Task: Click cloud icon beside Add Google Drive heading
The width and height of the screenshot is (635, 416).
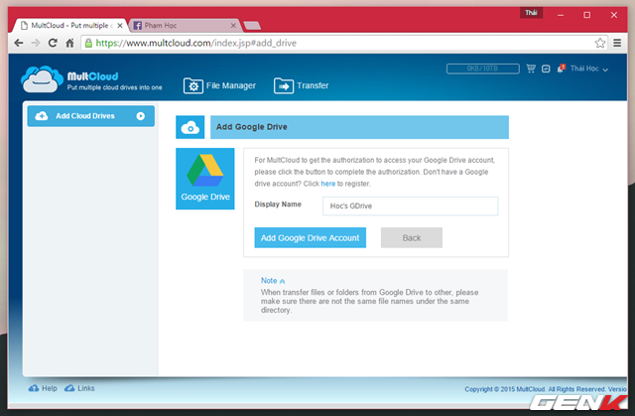Action: 190,127
